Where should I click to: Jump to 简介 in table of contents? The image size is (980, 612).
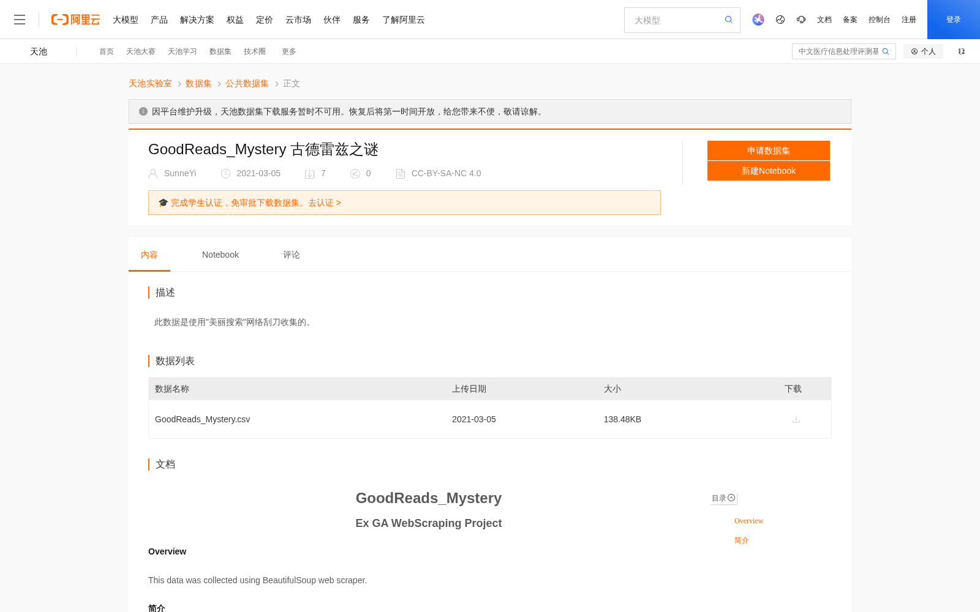coord(742,540)
